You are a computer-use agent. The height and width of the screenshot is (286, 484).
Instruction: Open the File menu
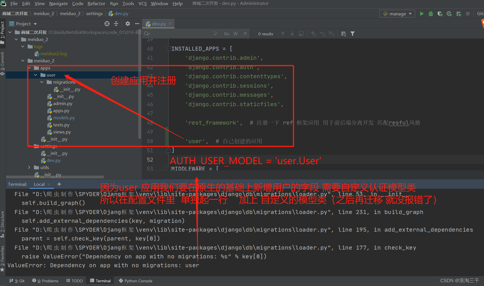(x=14, y=3)
